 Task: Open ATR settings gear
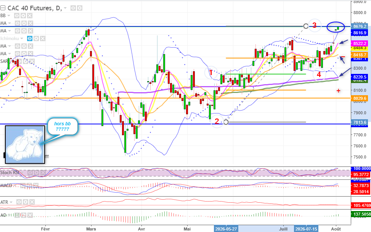coord(25,202)
